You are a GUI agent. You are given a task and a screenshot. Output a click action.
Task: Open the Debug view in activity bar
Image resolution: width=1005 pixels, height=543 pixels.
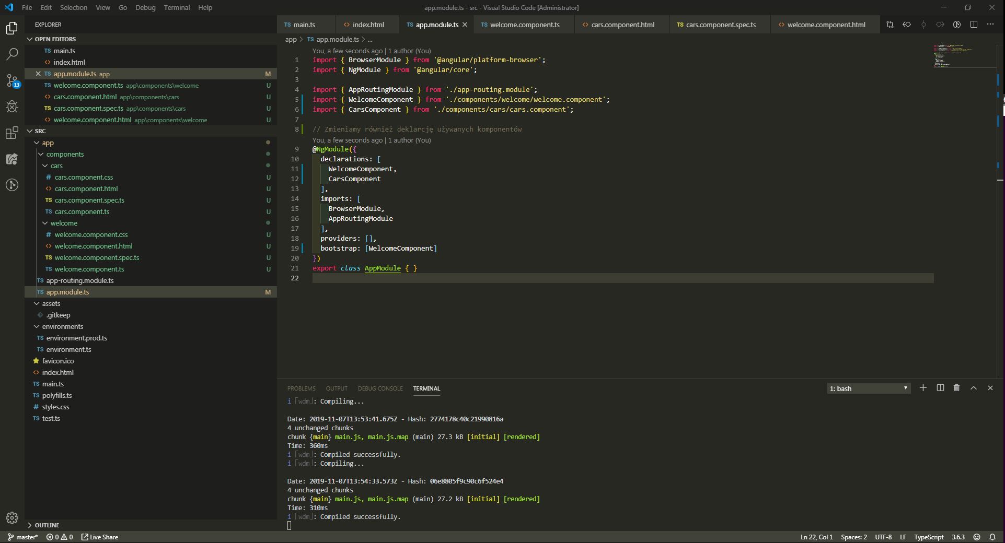point(12,107)
